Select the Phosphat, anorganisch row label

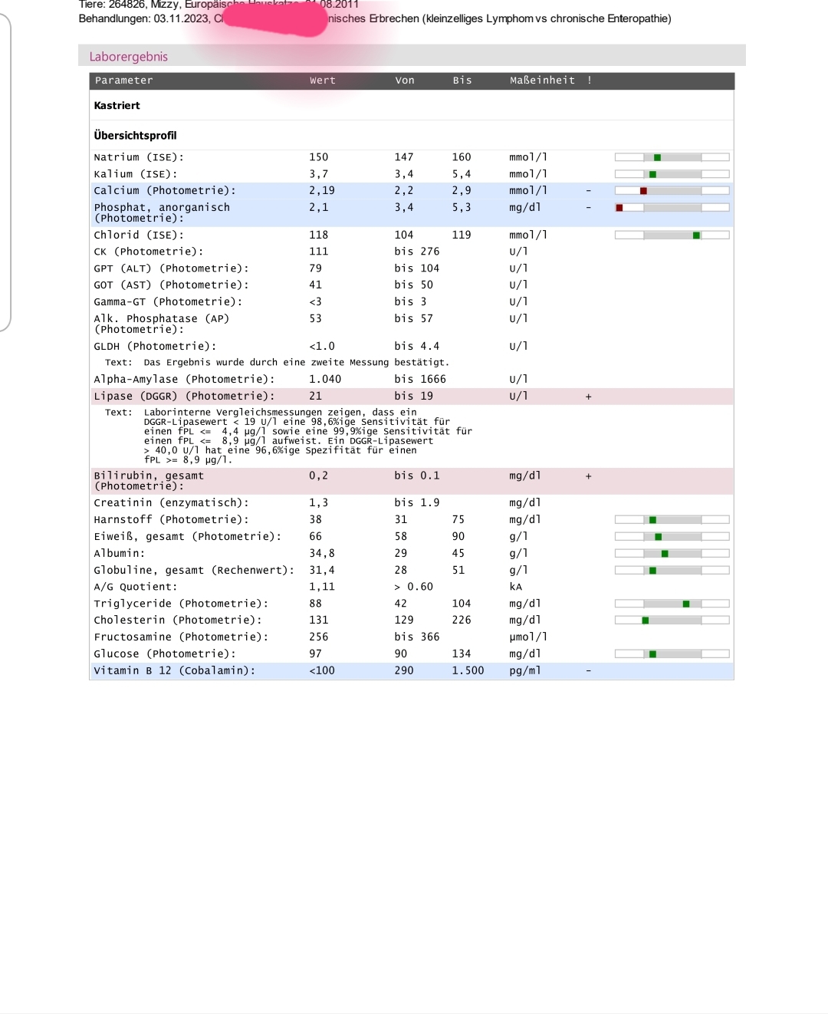point(162,213)
